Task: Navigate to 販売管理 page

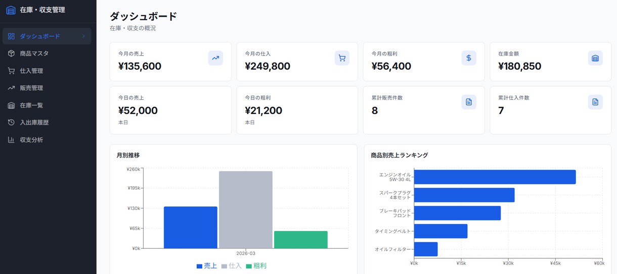Action: (x=47, y=88)
